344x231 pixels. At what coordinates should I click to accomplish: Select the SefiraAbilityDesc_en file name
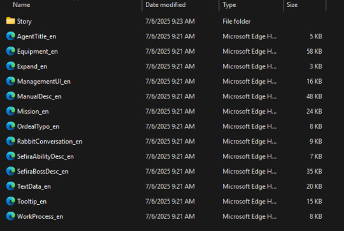point(45,156)
